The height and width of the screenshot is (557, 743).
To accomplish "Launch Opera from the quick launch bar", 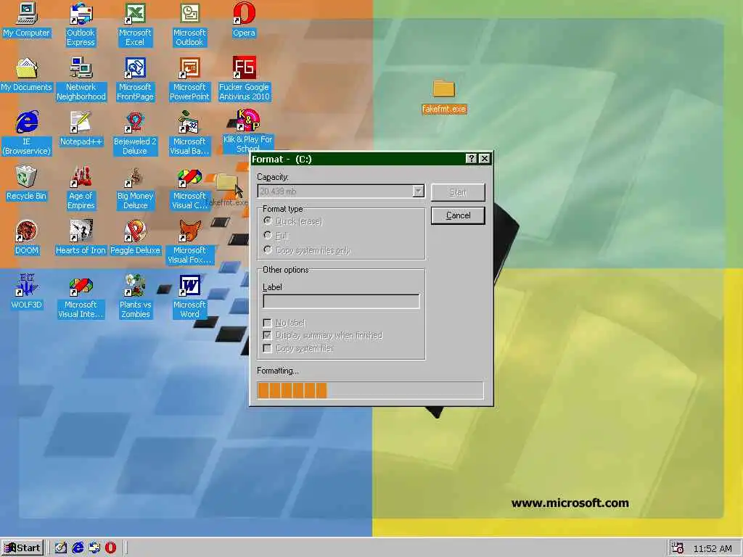I will pyautogui.click(x=110, y=548).
